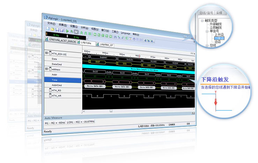Click the first blue zoom icon

pos(146,40)
